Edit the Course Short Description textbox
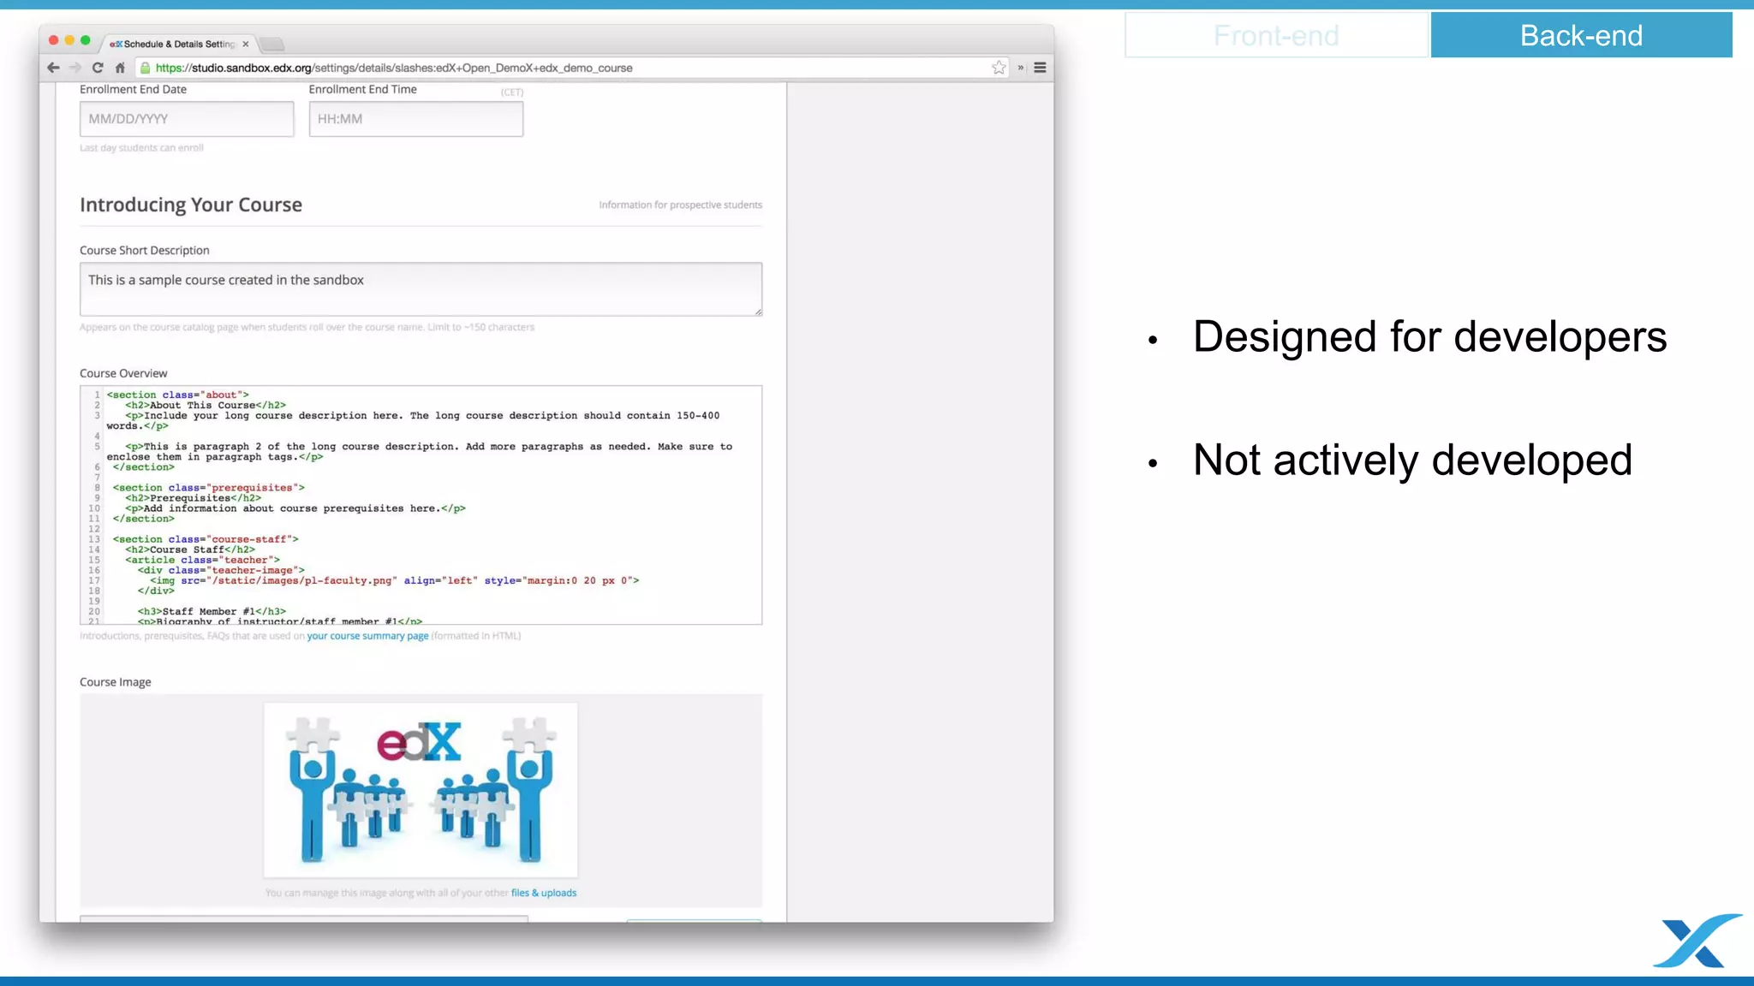The image size is (1754, 986). point(421,289)
